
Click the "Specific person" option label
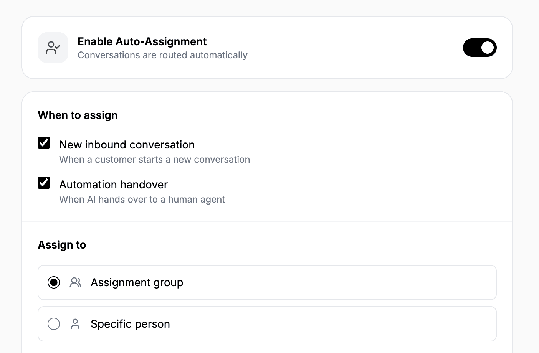point(130,324)
